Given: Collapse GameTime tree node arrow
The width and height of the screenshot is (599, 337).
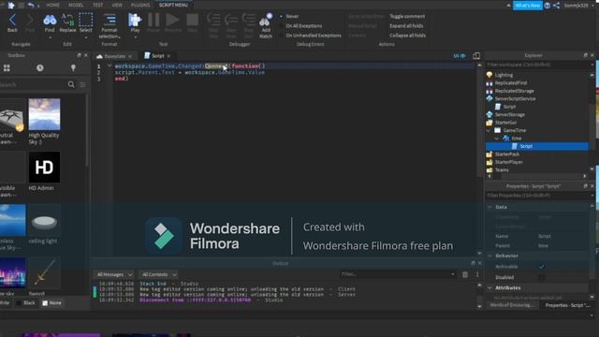Looking at the screenshot, I should pyautogui.click(x=489, y=130).
